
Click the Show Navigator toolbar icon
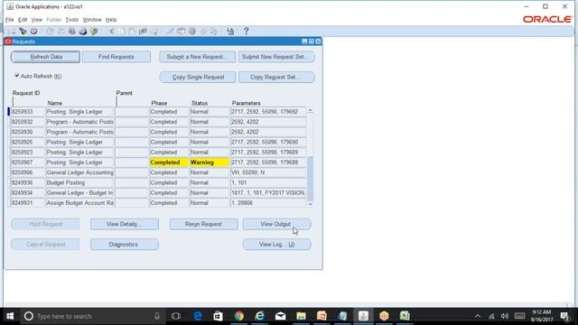click(x=34, y=32)
